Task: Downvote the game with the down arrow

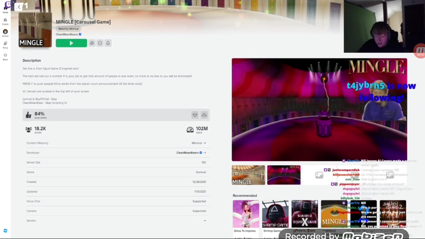Action: click(x=195, y=115)
